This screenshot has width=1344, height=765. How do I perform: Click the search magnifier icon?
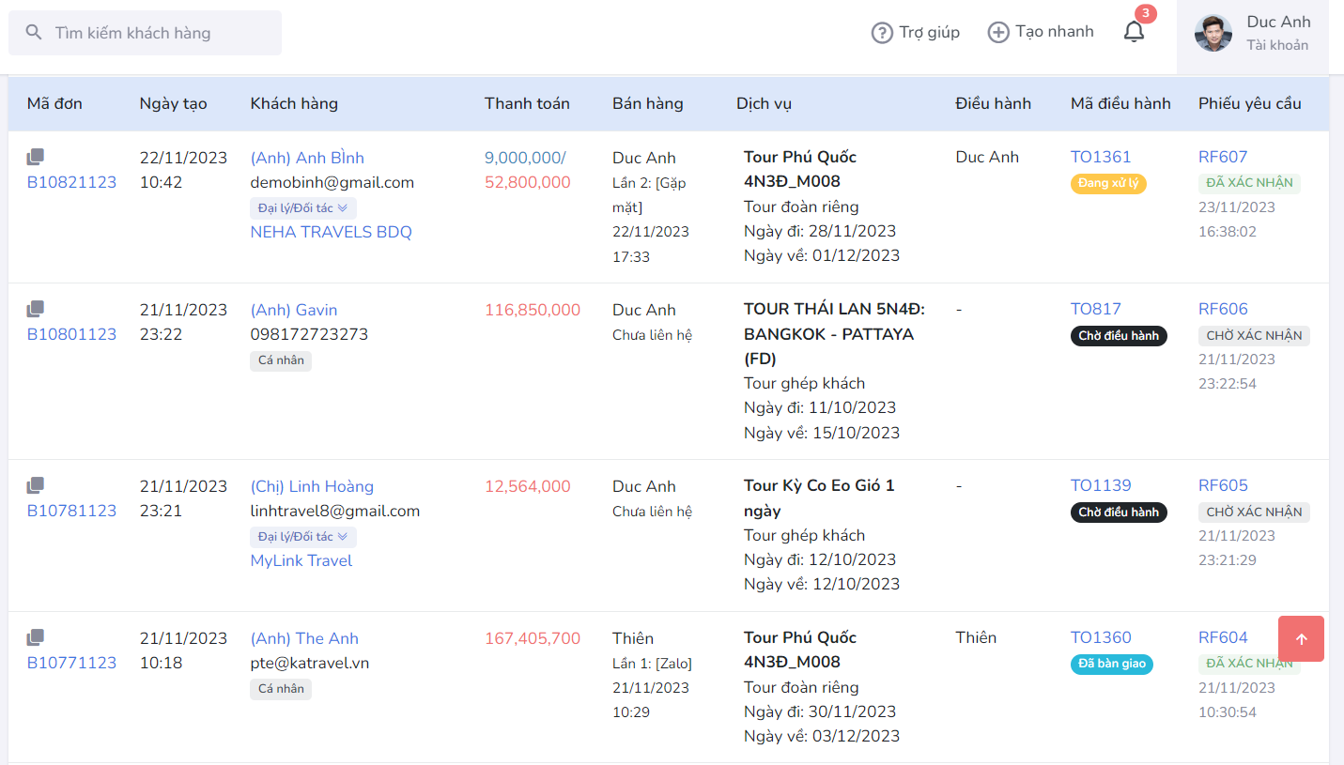[34, 33]
